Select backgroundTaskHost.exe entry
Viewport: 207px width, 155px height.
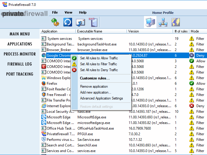tap(97, 44)
